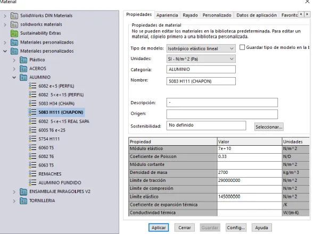Image resolution: width=313 pixels, height=234 pixels.
Task: Click the empty Módulo cortante value cell
Action: (x=250, y=165)
